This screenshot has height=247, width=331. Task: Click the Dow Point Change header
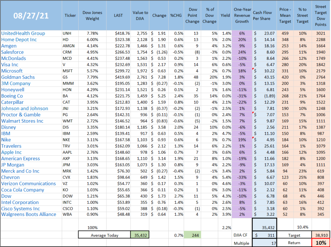(192, 15)
